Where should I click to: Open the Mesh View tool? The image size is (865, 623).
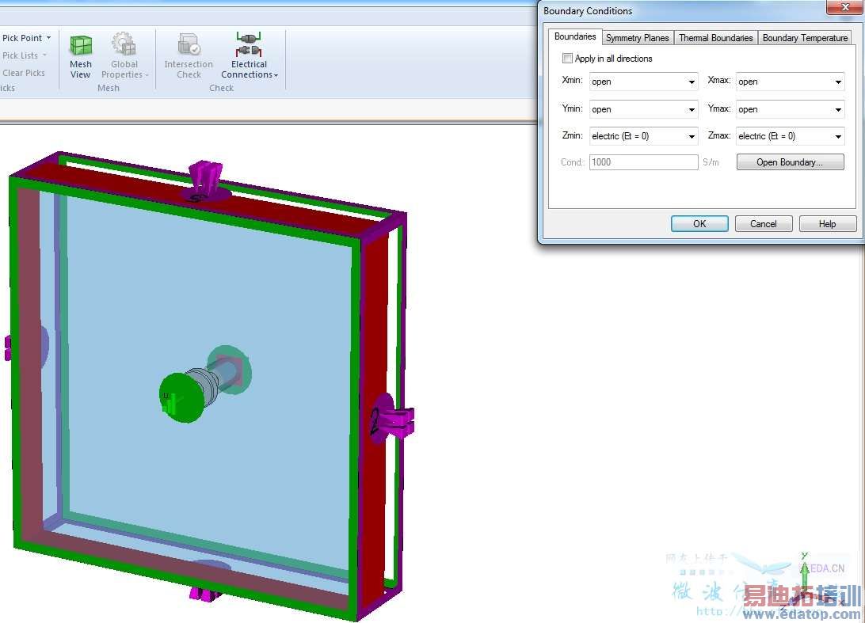[x=81, y=57]
